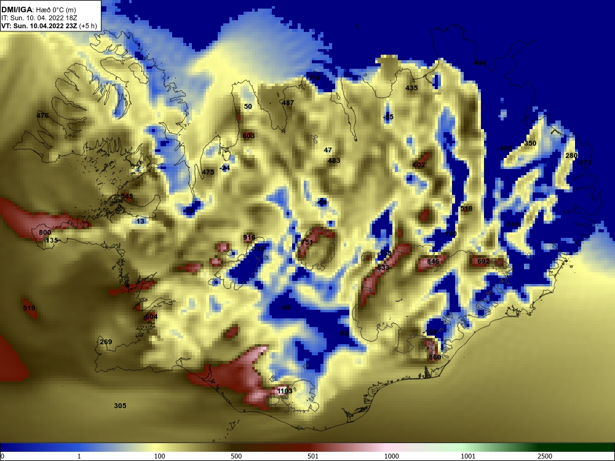Click the legend label '1001'
The image size is (615, 461).
click(468, 456)
